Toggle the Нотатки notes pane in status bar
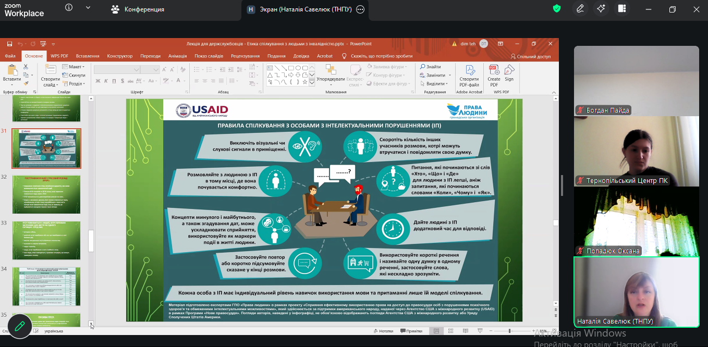 [382, 331]
